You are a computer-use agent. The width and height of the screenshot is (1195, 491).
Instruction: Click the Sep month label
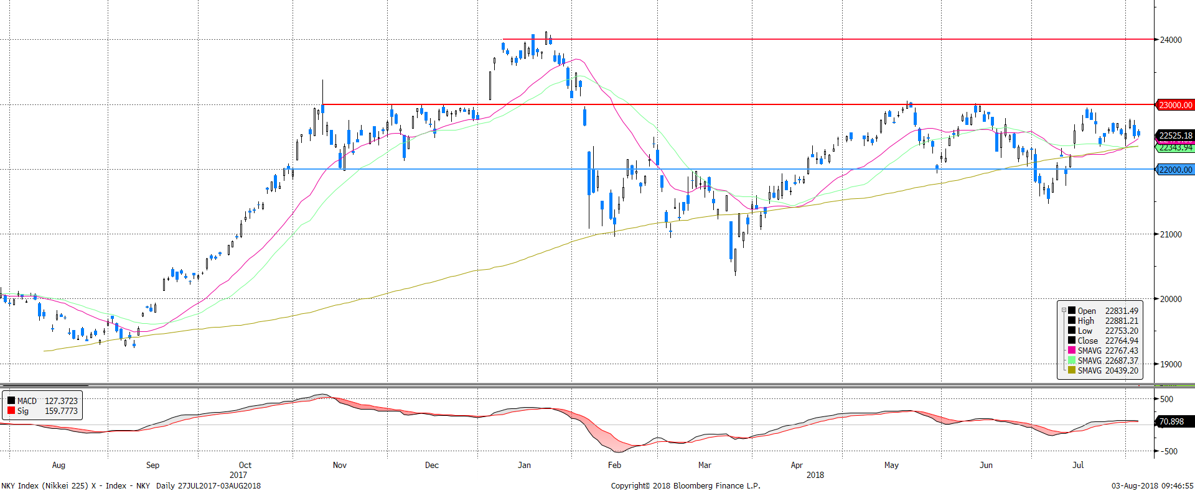tap(152, 465)
